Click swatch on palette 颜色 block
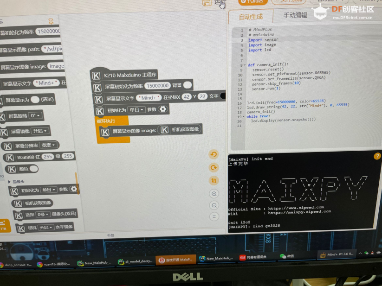The width and height of the screenshot is (382, 286). 33,169
